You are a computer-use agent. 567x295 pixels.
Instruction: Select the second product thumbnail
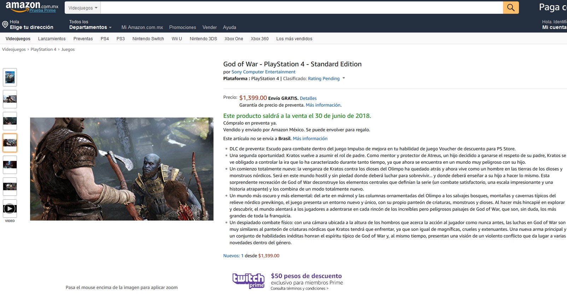coord(10,99)
